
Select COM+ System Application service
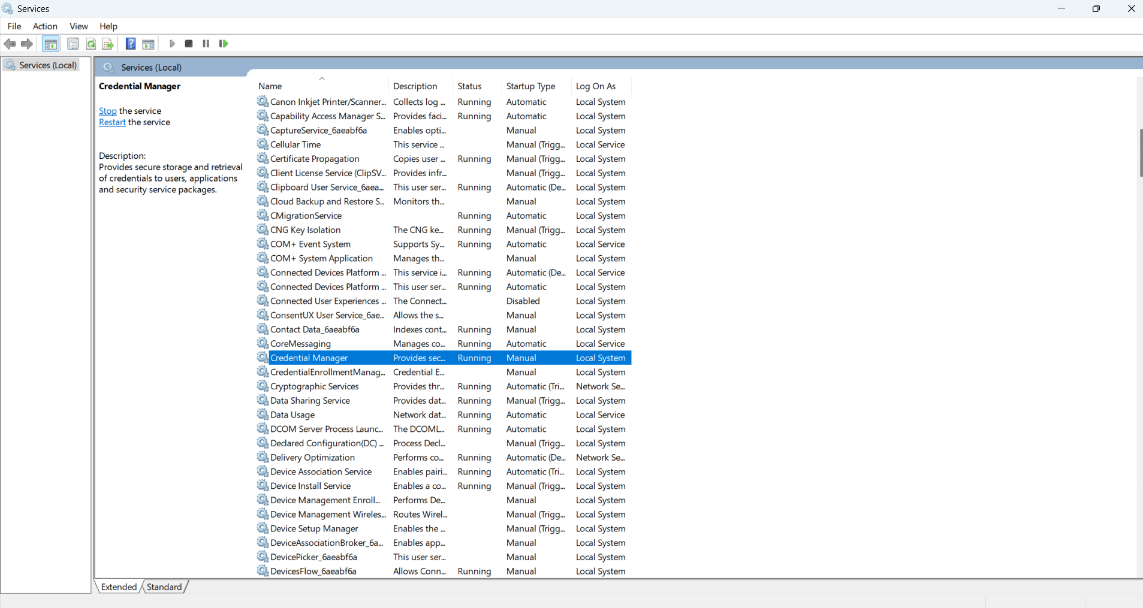coord(444,258)
